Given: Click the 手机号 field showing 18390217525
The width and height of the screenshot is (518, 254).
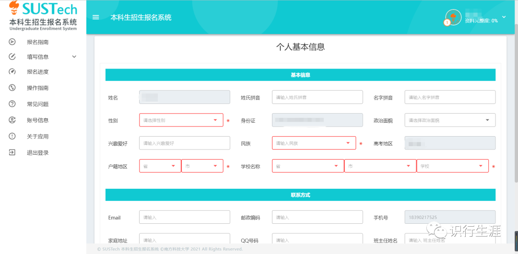Looking at the screenshot, I should [450, 217].
